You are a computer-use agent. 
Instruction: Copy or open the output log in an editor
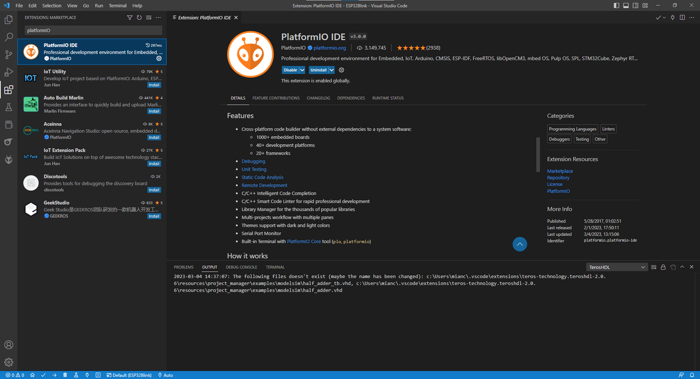pyautogui.click(x=673, y=267)
